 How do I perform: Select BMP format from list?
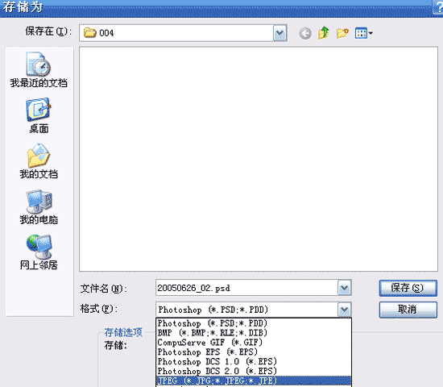[254, 333]
